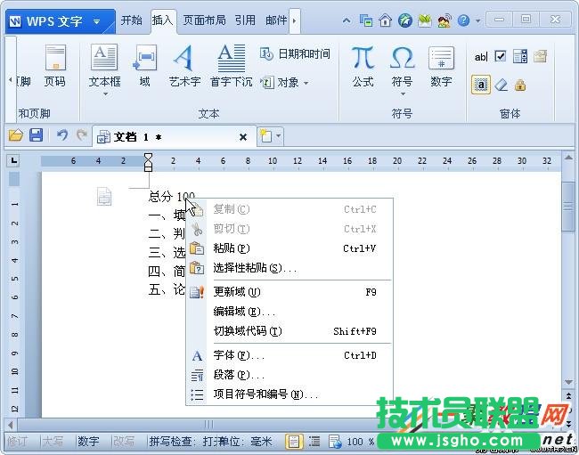Screen dimensions: 579x455
Task: Toggle 大写 caps lock indicator
Action: (53, 442)
